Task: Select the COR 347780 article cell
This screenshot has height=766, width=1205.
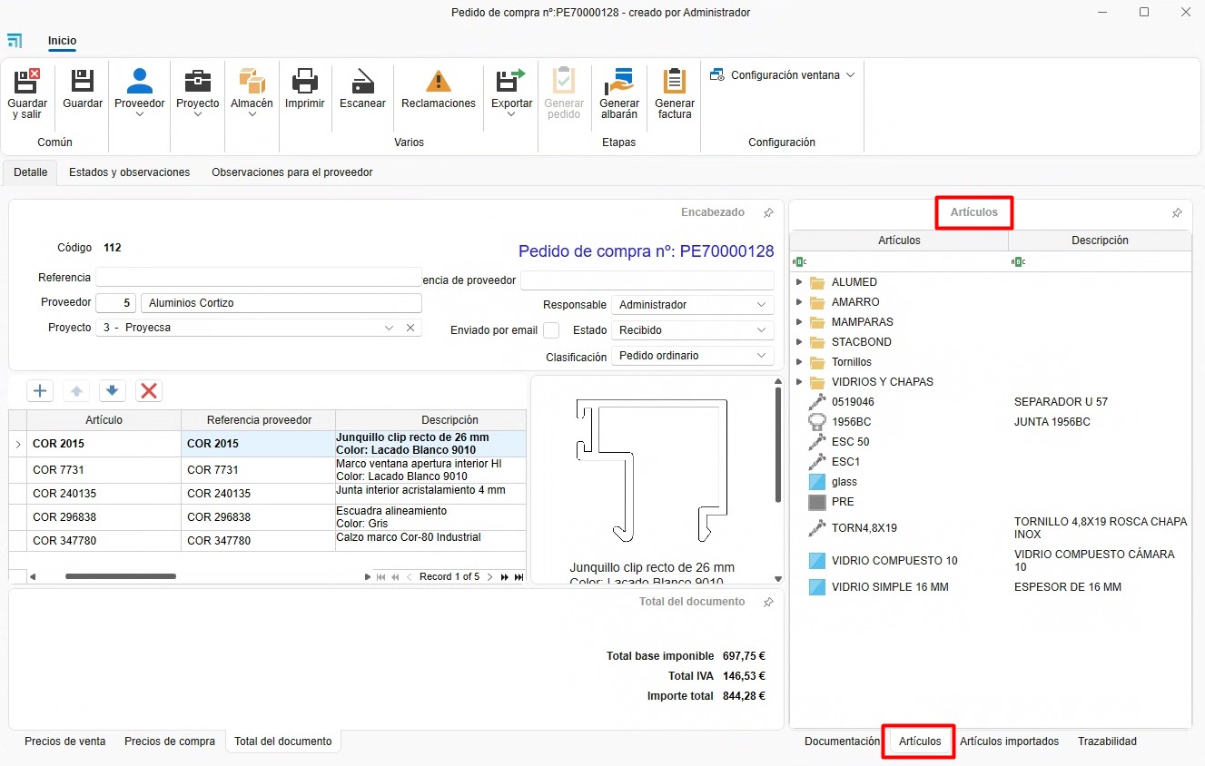Action: pos(104,541)
